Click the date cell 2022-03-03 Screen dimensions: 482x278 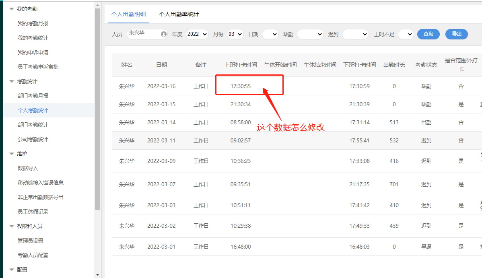click(161, 205)
